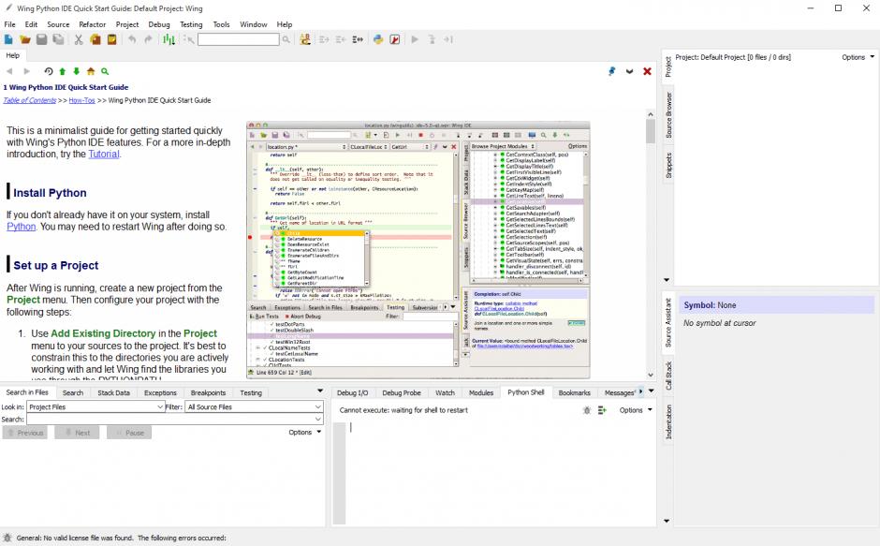
Task: Click the ABC find-and-replace icon
Action: (x=305, y=39)
